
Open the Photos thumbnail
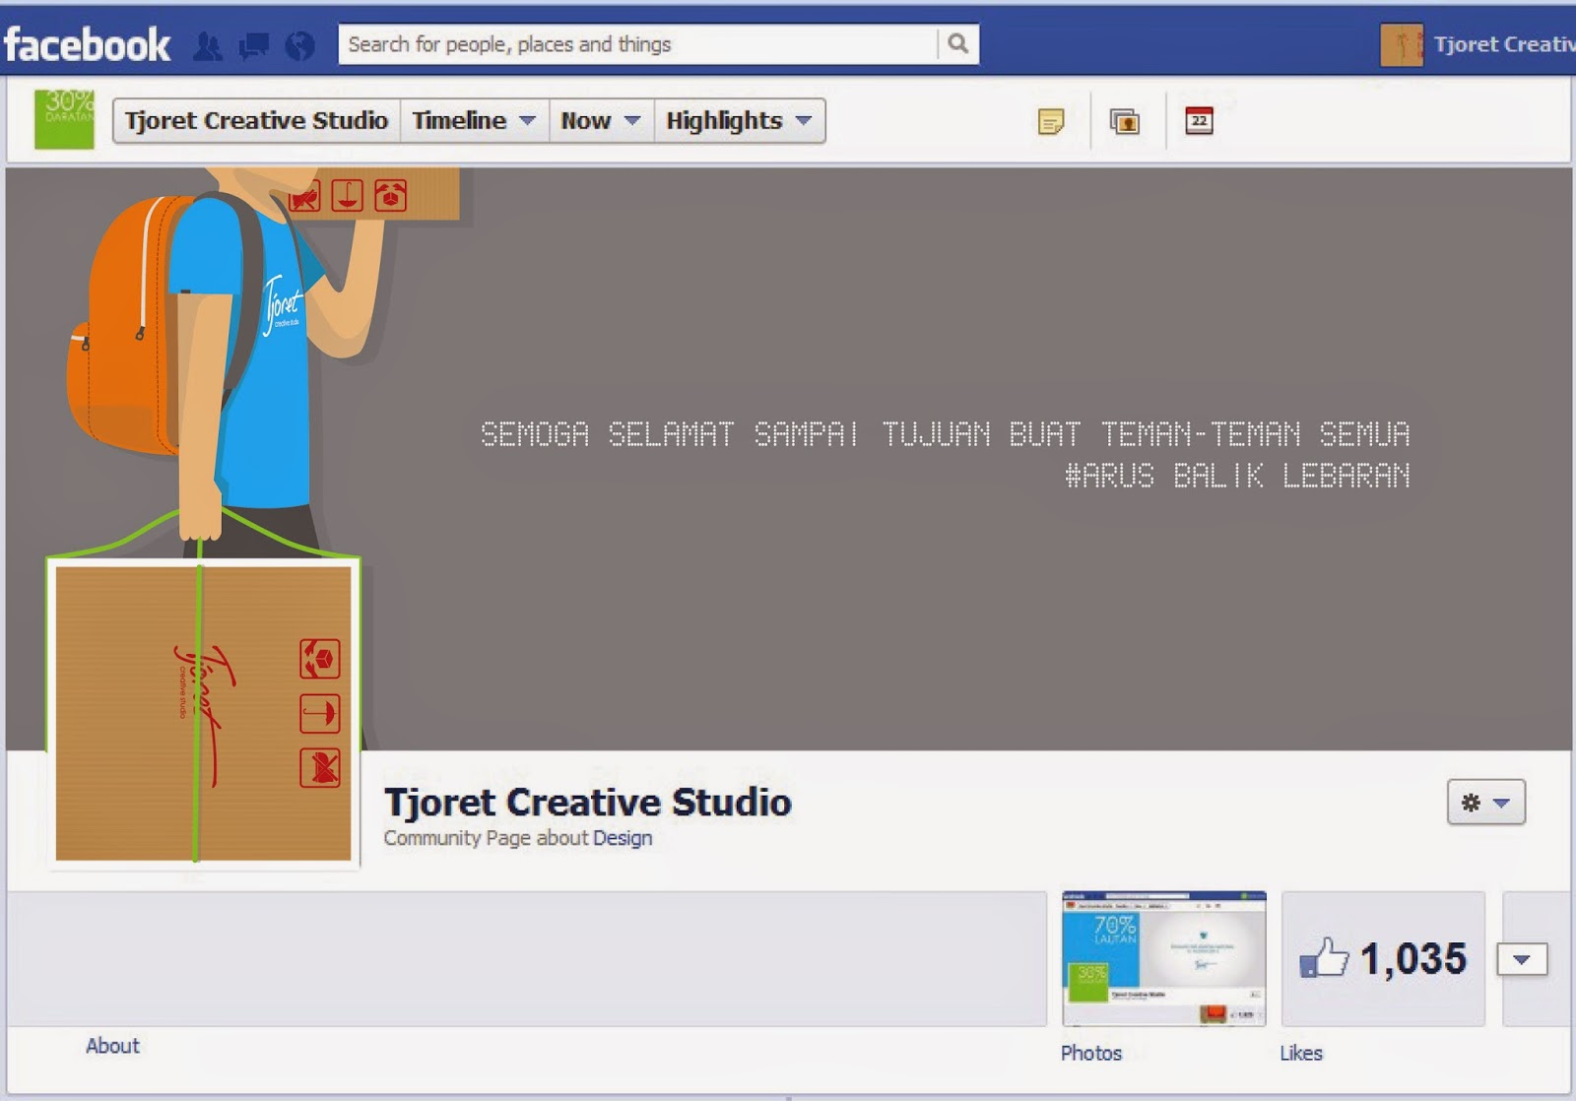pyautogui.click(x=1163, y=959)
